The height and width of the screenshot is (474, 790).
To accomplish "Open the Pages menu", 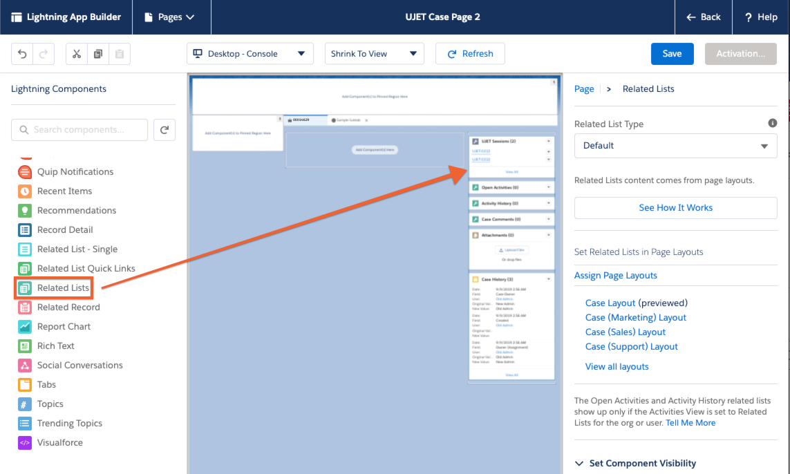I will click(x=169, y=17).
